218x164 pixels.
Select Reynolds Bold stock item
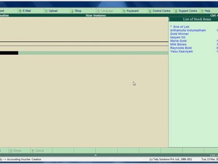click(x=181, y=48)
